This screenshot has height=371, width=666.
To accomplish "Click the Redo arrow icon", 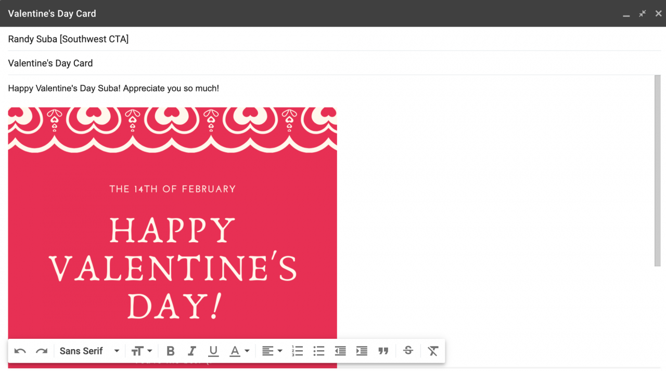I will 42,351.
